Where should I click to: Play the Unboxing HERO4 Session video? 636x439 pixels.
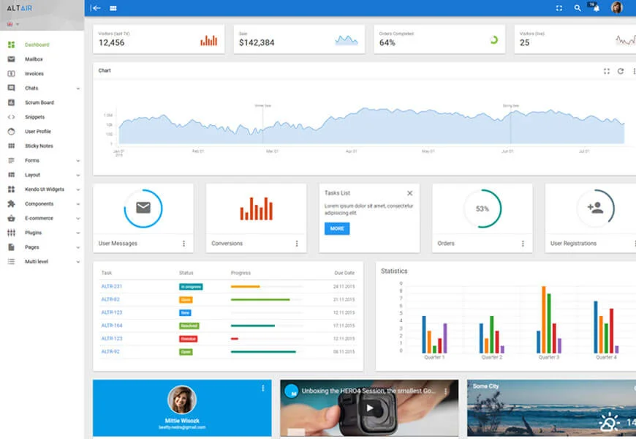click(x=369, y=408)
